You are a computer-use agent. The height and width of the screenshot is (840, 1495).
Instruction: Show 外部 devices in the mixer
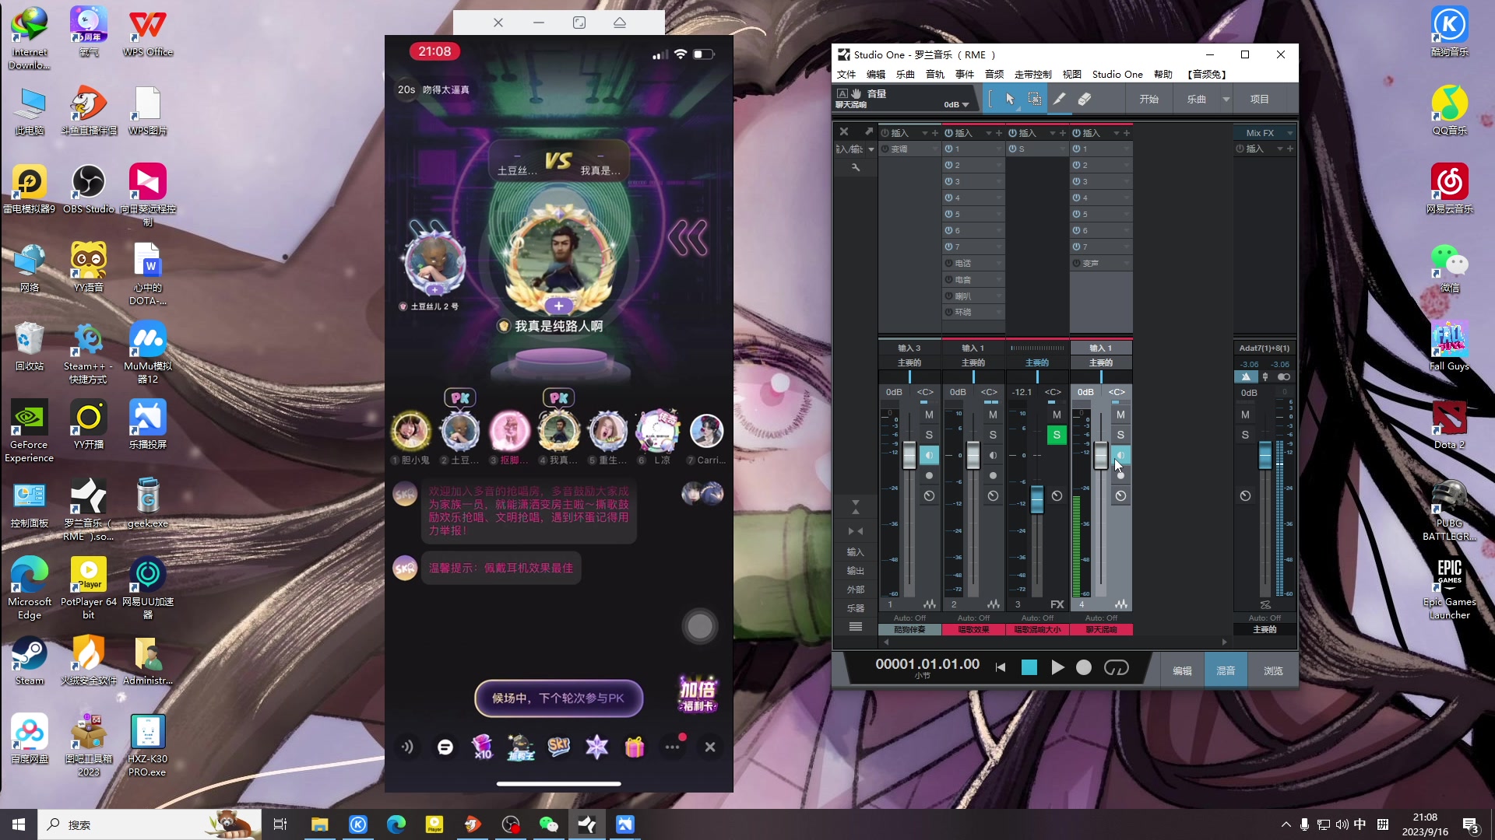coord(855,589)
